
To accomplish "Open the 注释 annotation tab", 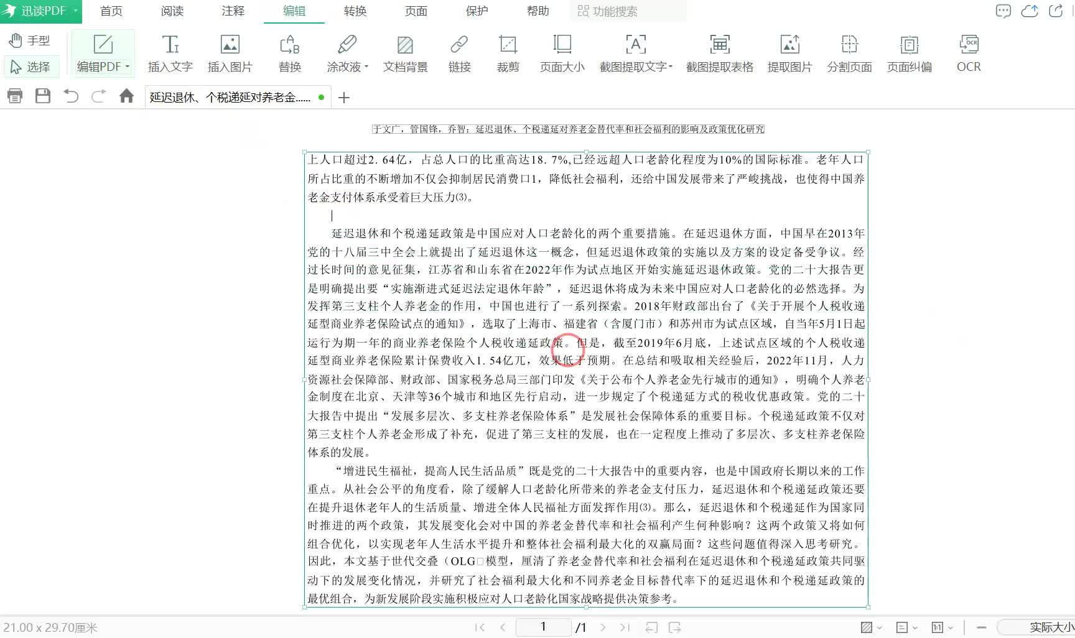I will [x=233, y=11].
